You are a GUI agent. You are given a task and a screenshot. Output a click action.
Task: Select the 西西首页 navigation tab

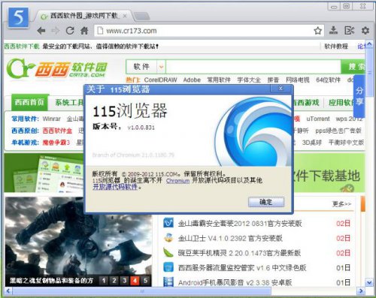[x=29, y=102]
